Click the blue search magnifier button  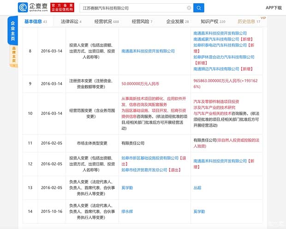(x=199, y=8)
